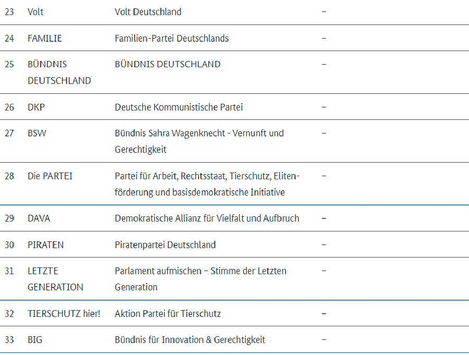This screenshot has width=469, height=355.
Task: Click the DKP abbreviation
Action: click(x=36, y=107)
